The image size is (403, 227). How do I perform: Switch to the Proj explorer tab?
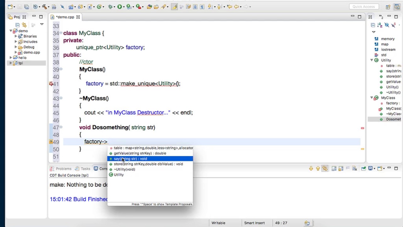pos(17,17)
